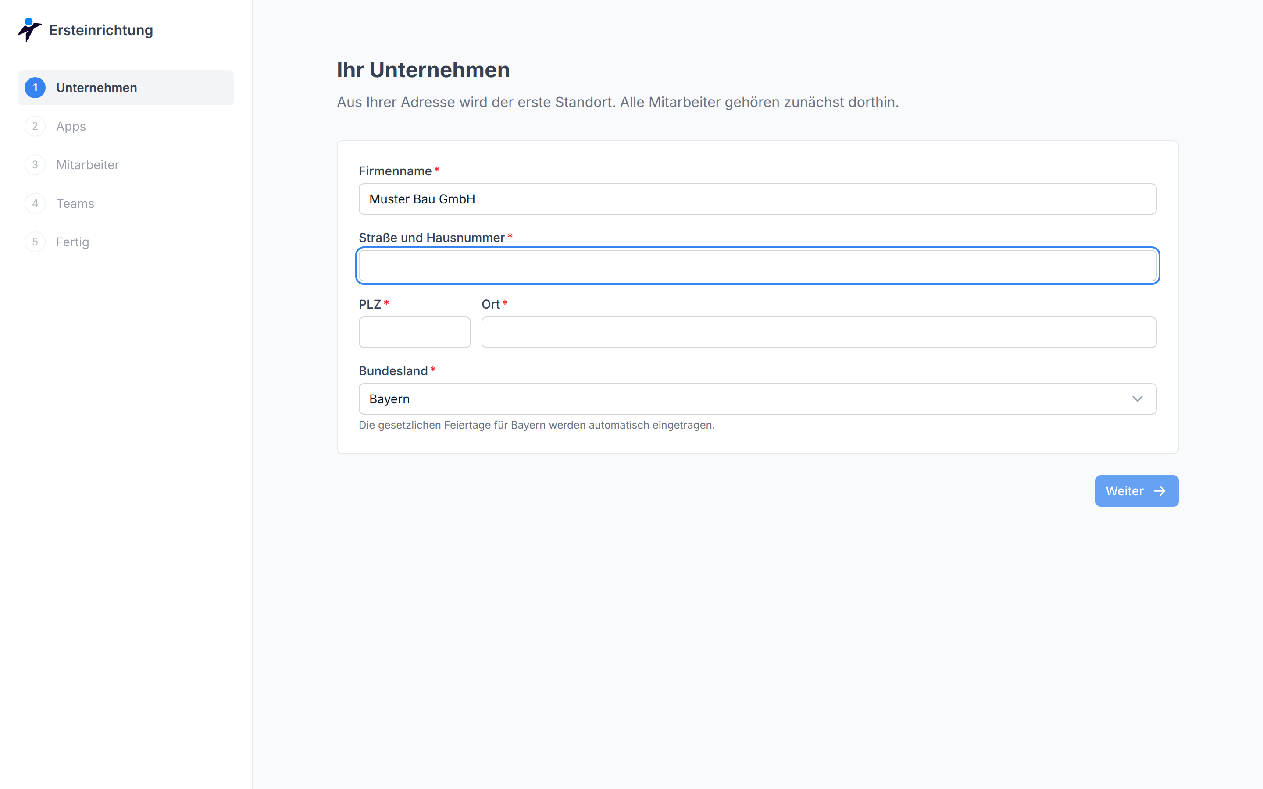
Task: Select the Unternehmen step in sidebar
Action: (x=126, y=88)
